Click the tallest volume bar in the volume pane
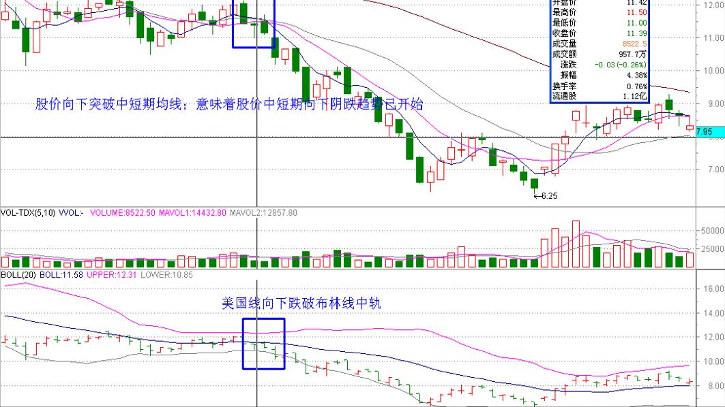 click(576, 244)
